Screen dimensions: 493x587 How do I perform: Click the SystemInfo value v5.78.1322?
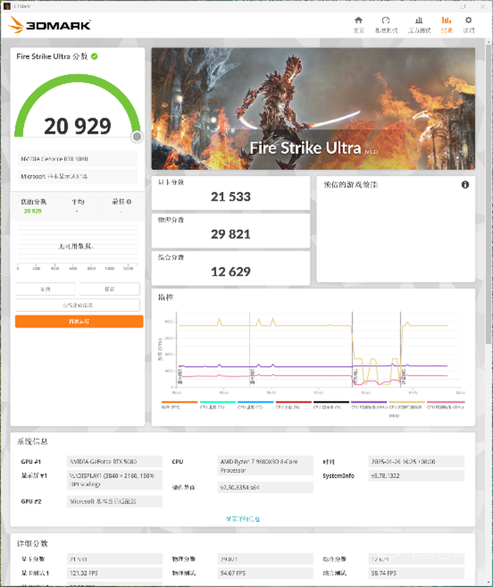[x=416, y=476]
